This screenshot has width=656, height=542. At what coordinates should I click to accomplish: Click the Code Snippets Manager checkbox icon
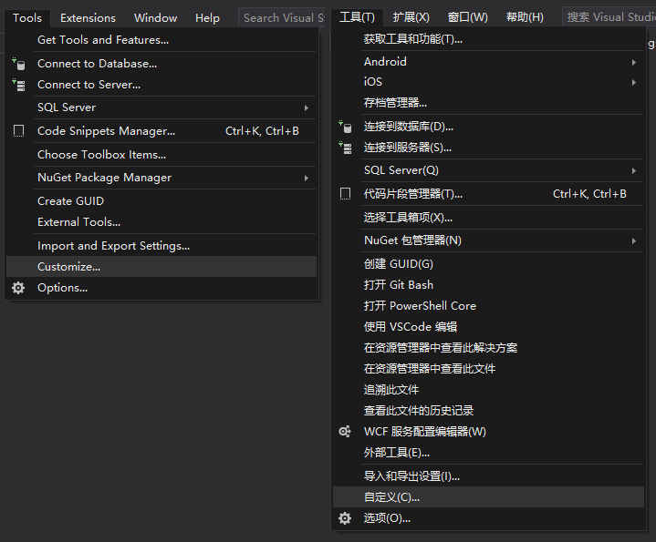pyautogui.click(x=18, y=131)
